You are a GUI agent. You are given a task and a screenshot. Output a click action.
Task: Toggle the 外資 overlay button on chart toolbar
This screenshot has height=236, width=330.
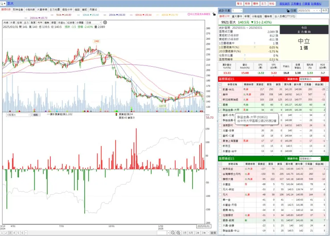(x=12, y=22)
